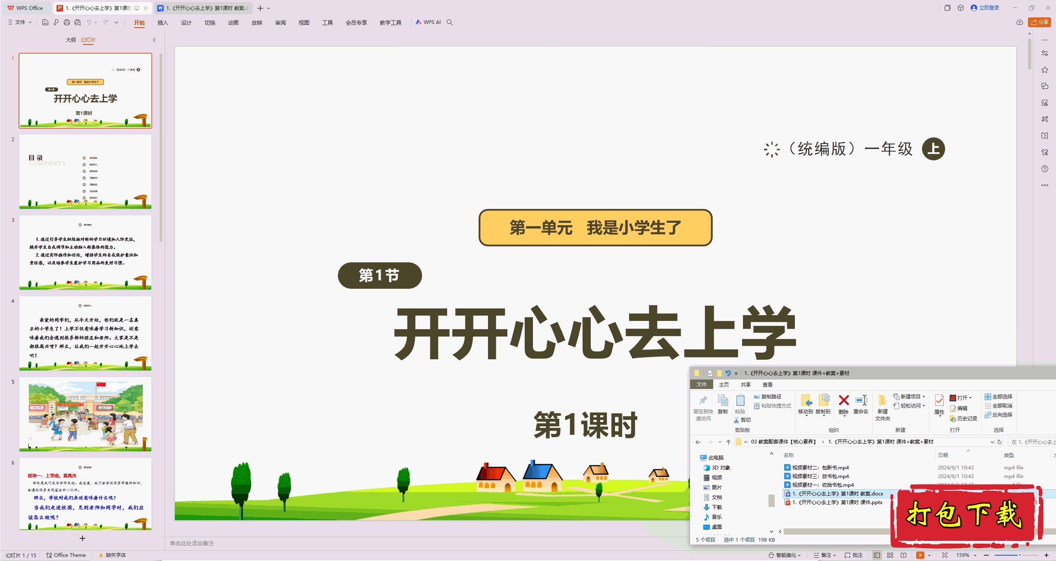Switch panel to 大纲 outline view

[71, 40]
